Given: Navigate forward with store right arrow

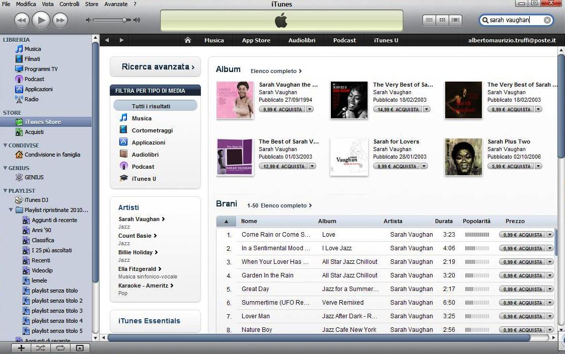Looking at the screenshot, I should click(x=121, y=40).
